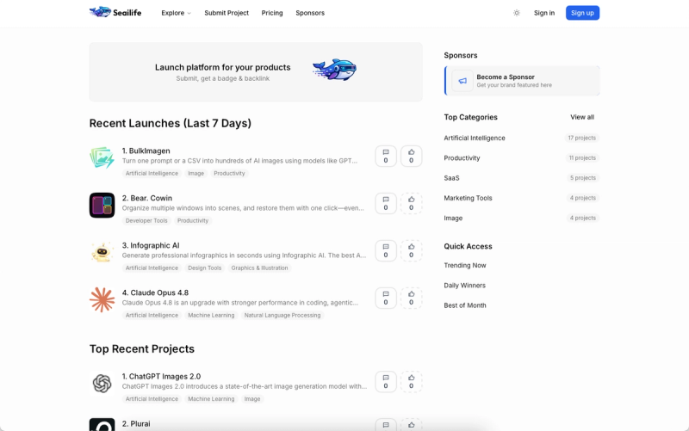This screenshot has width=689, height=431.
Task: Go to the Pricing page
Action: [272, 13]
